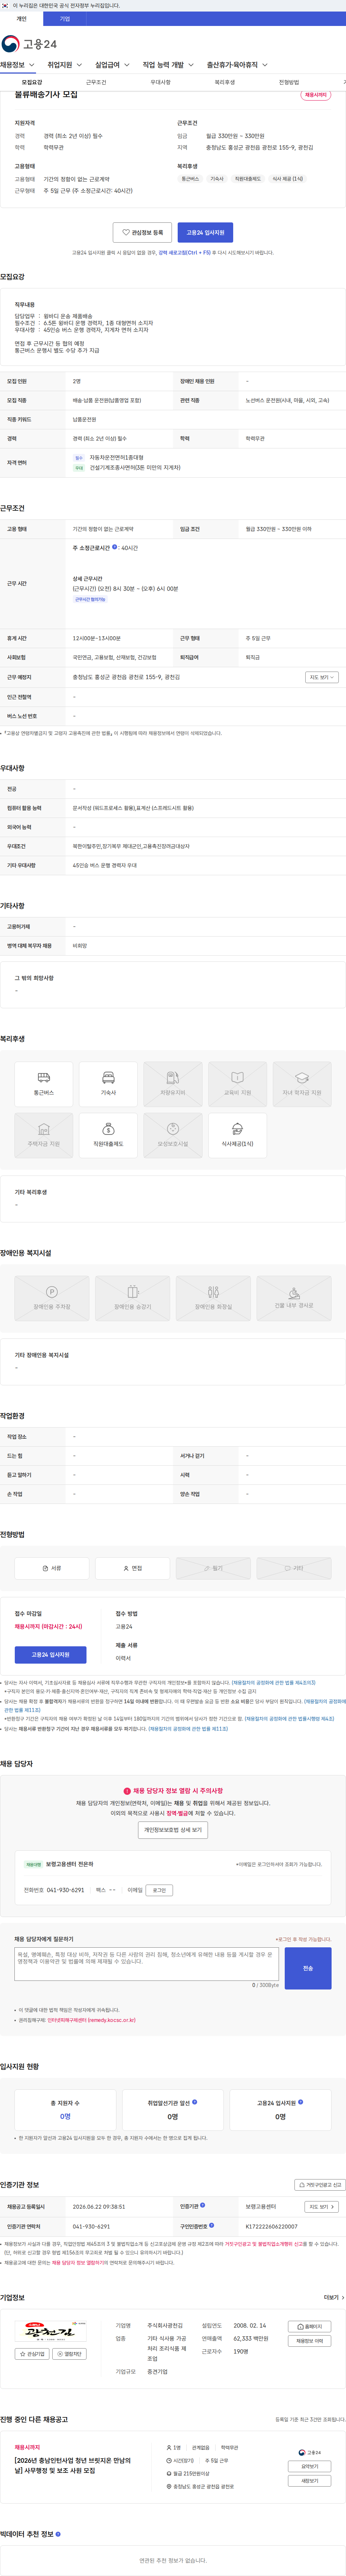Go to the 전형방법 section tab
This screenshot has height=2576, width=346.
point(289,82)
